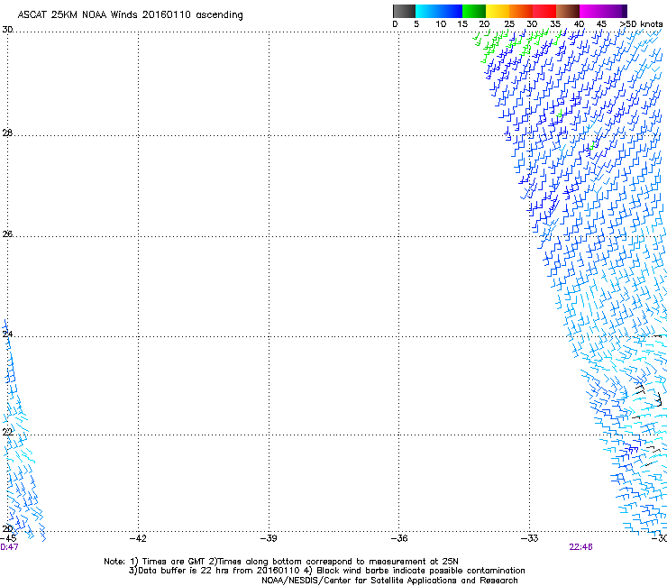Click the longitude label '-42'
This screenshot has width=667, height=586.
pos(138,538)
